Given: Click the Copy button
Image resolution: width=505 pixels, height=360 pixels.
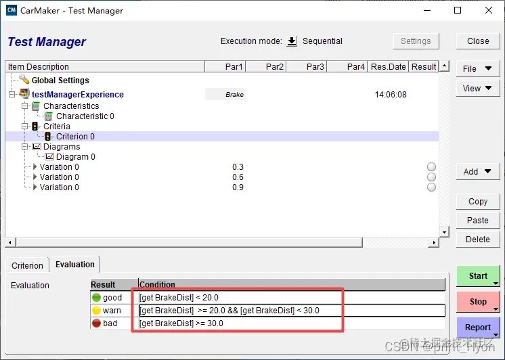Looking at the screenshot, I should click(x=478, y=202).
